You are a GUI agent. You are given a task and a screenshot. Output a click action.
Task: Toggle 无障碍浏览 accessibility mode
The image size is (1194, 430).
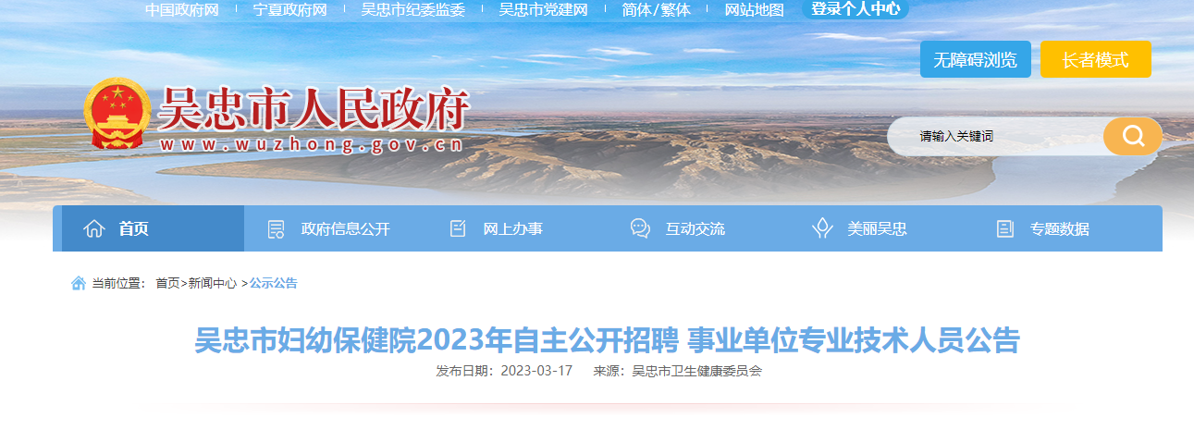pos(975,60)
